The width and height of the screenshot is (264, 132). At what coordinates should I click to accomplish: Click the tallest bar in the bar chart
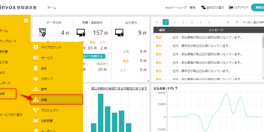pos(101,113)
